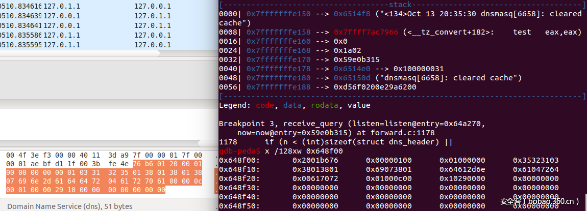The image size is (587, 211).
Task: Click stack address 0x7fffffffe180
Action: click(x=279, y=78)
